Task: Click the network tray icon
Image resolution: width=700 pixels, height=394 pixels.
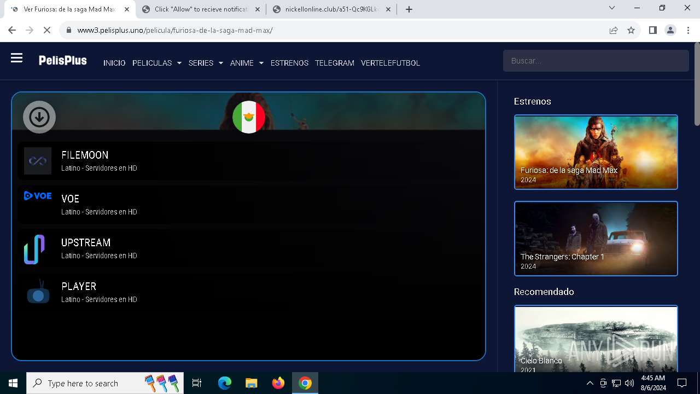Action: 616,383
